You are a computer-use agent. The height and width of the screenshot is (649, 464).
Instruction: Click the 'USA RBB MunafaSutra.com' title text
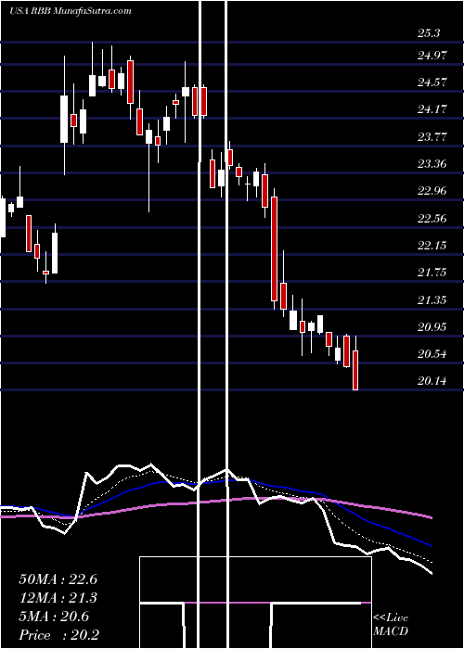click(x=71, y=11)
